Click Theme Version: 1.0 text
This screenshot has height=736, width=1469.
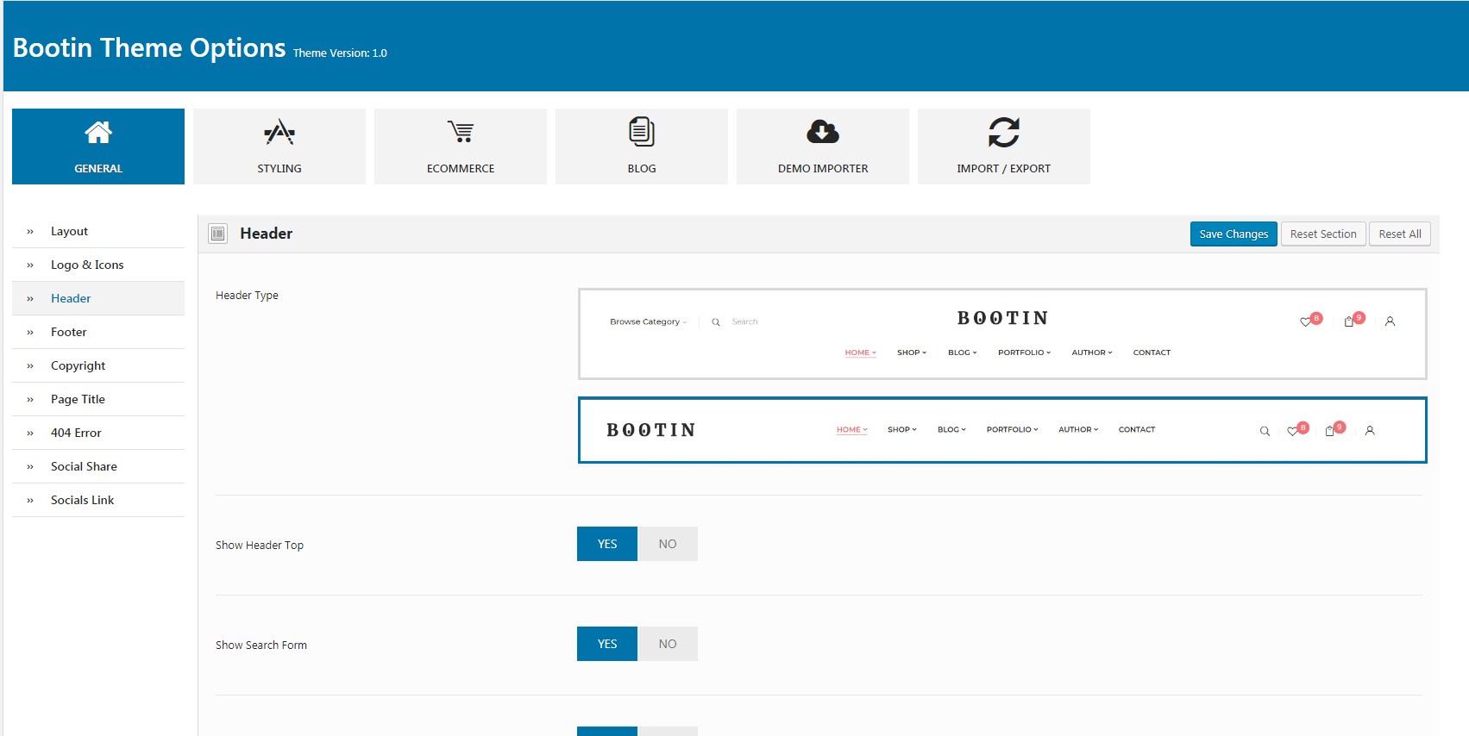(x=340, y=53)
